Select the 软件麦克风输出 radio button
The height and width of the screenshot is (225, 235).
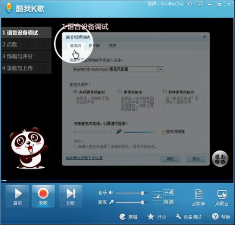[x=164, y=92]
